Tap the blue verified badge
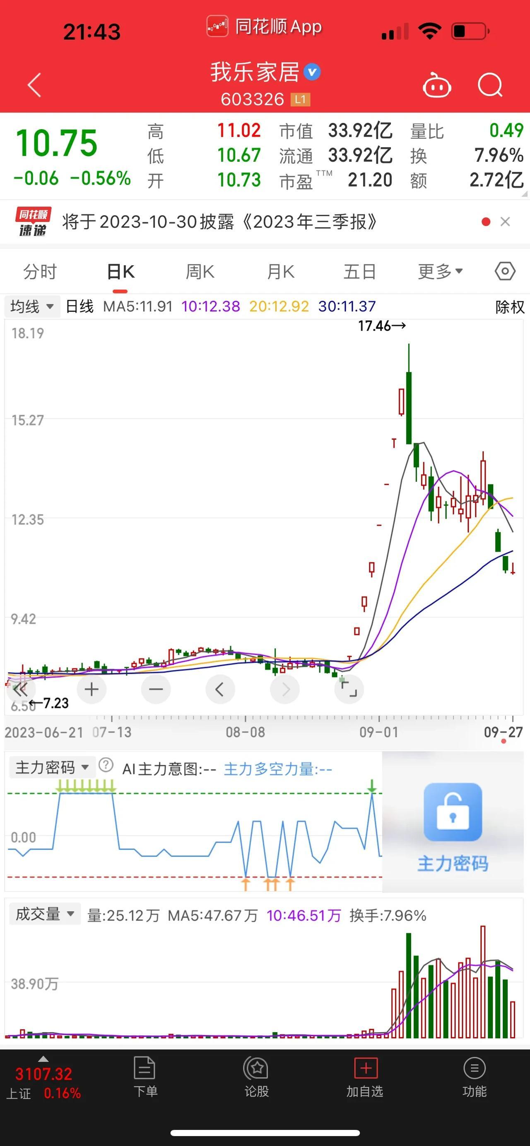Screen dimensions: 530x1146 pos(312,72)
